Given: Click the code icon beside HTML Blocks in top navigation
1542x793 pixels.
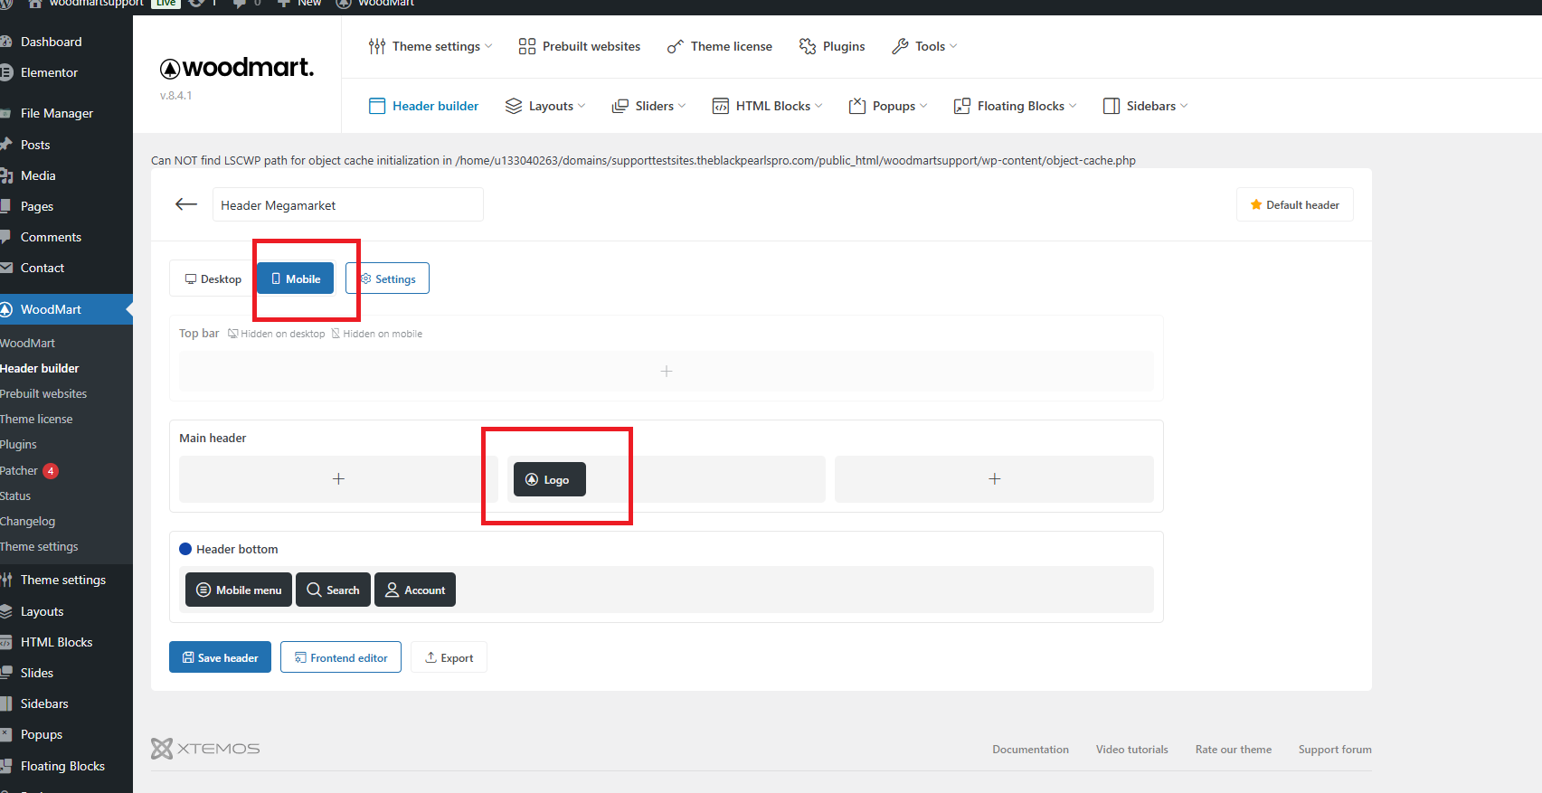Looking at the screenshot, I should point(721,106).
